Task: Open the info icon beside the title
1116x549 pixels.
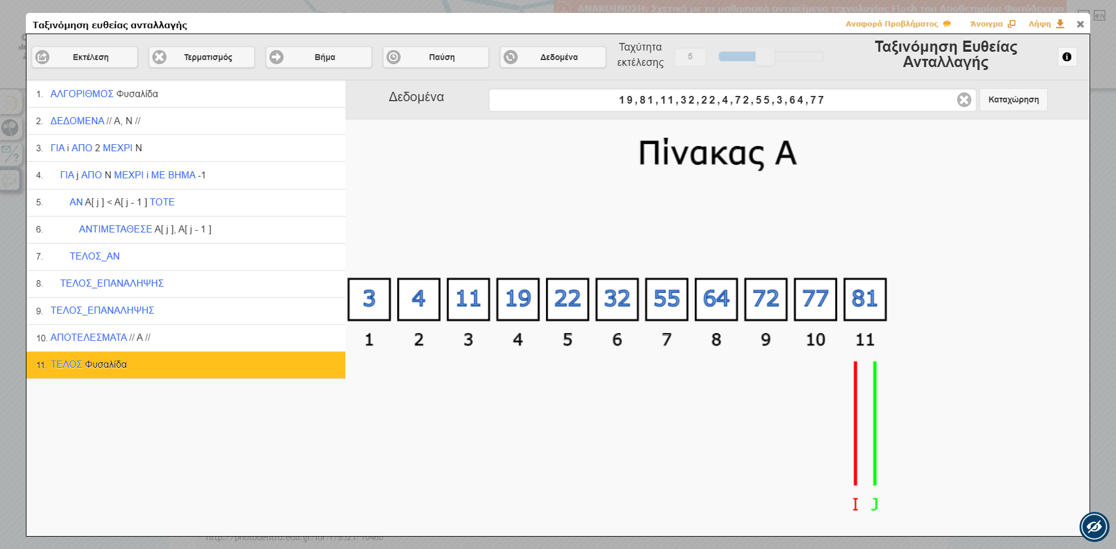Action: [x=1067, y=57]
